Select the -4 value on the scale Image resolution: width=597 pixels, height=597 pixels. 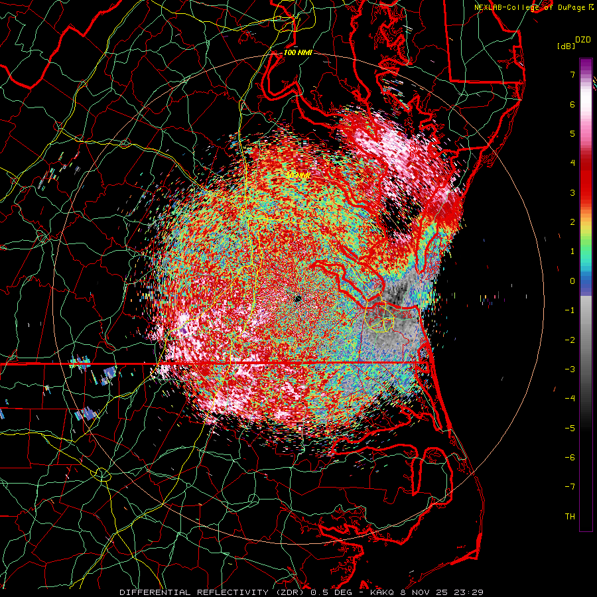pyautogui.click(x=570, y=399)
